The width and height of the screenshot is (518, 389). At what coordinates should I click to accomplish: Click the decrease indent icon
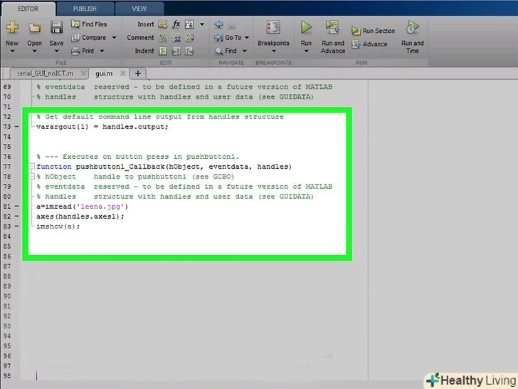pos(189,51)
